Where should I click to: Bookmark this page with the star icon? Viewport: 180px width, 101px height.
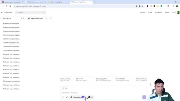(x=143, y=6)
